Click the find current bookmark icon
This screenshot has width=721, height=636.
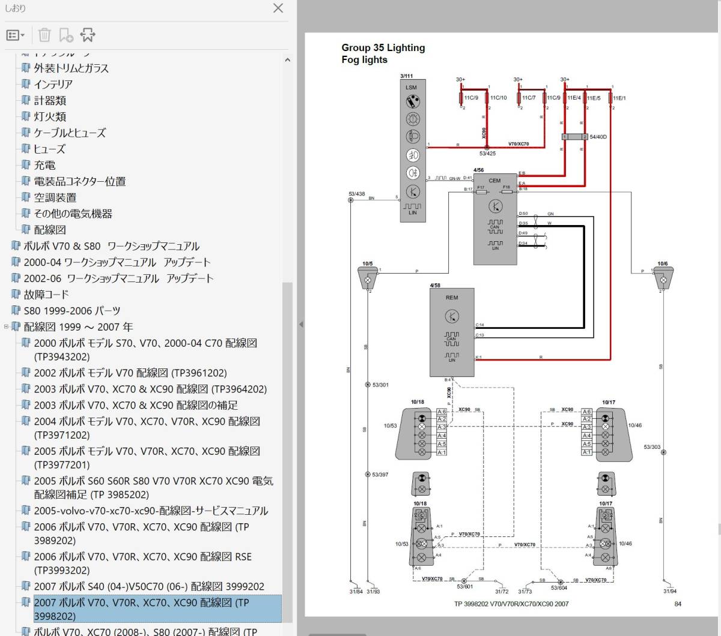pos(88,35)
